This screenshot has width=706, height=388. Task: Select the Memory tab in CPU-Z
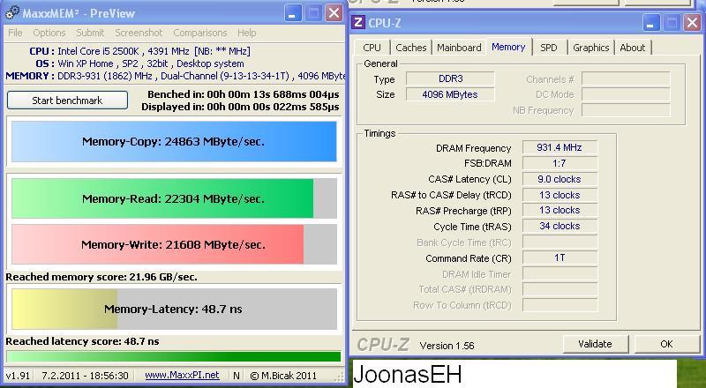coord(509,47)
